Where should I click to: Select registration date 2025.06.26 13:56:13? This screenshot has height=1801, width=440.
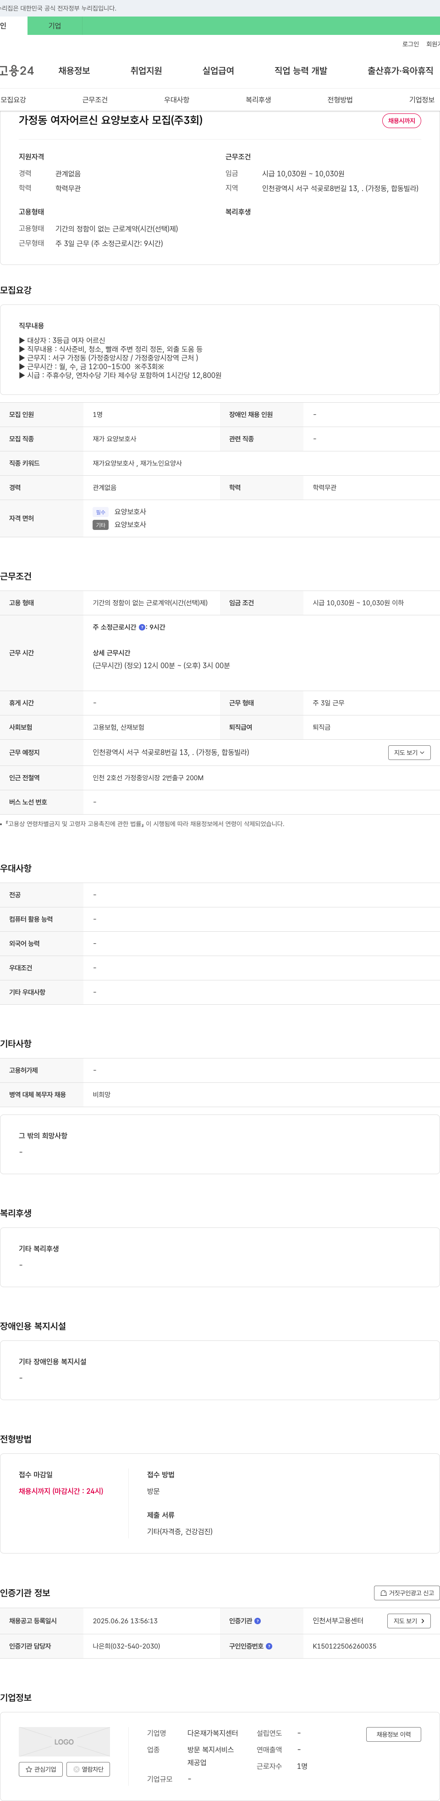pyautogui.click(x=125, y=1621)
